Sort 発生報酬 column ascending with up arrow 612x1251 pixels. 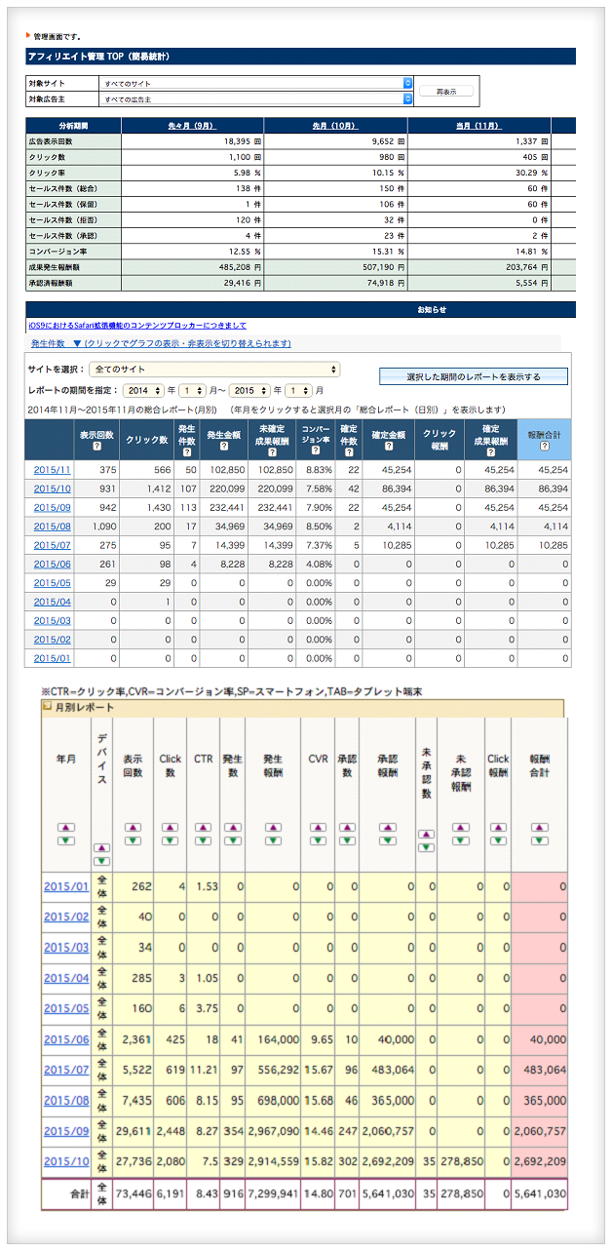coord(273,825)
